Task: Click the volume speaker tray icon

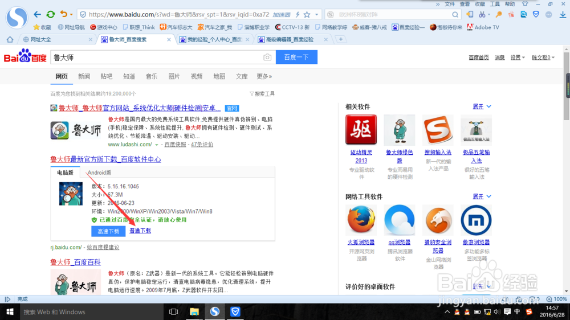Action: (x=497, y=311)
